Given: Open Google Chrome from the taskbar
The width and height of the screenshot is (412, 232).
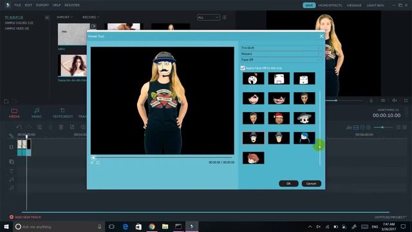Looking at the screenshot, I should (152, 226).
